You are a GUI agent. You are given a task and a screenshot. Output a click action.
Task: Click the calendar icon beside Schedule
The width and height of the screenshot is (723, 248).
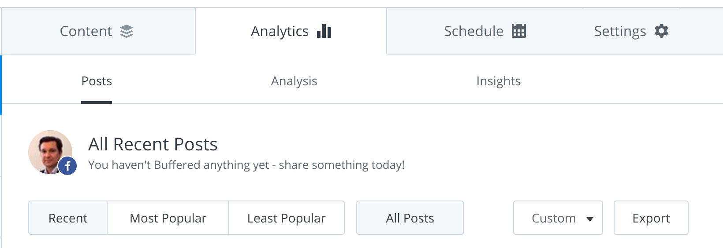(519, 31)
